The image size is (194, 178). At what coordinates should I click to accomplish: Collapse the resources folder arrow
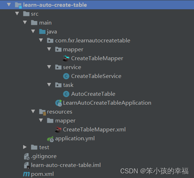click(x=33, y=111)
